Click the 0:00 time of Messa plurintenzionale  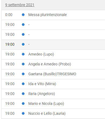tap(9, 15)
